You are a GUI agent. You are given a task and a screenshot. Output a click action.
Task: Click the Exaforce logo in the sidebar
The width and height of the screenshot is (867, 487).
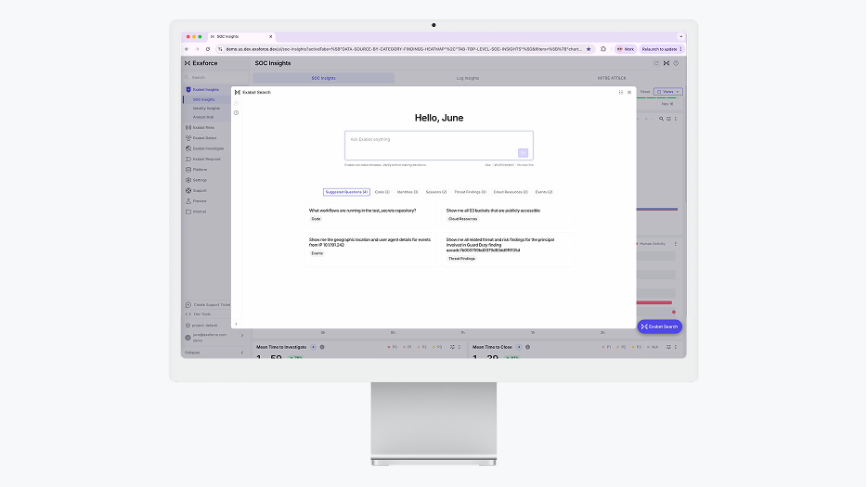(x=201, y=63)
